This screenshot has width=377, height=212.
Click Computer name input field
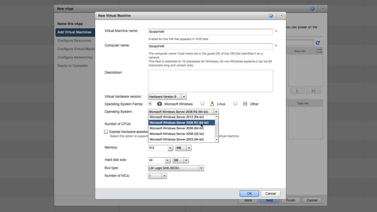(211, 46)
